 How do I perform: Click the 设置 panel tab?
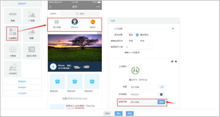(x=113, y=21)
